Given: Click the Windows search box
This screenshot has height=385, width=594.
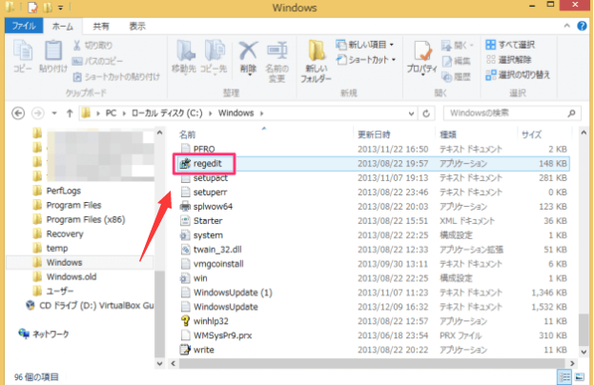Looking at the screenshot, I should [512, 113].
